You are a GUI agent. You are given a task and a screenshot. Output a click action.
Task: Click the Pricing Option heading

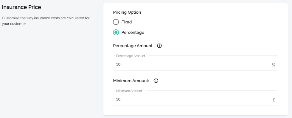(127, 12)
